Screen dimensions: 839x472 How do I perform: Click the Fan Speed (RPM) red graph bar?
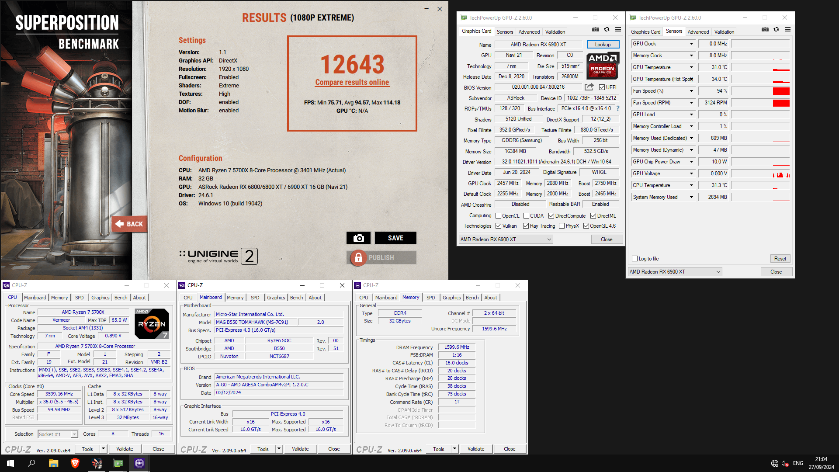[x=781, y=103]
